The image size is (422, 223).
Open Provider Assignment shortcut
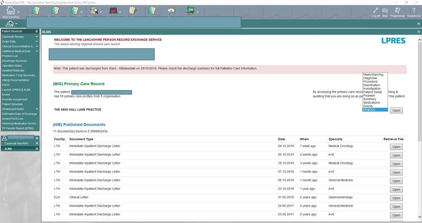(15, 100)
